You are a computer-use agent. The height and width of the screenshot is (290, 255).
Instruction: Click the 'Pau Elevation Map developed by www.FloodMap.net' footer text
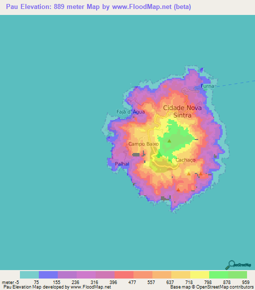(57, 287)
